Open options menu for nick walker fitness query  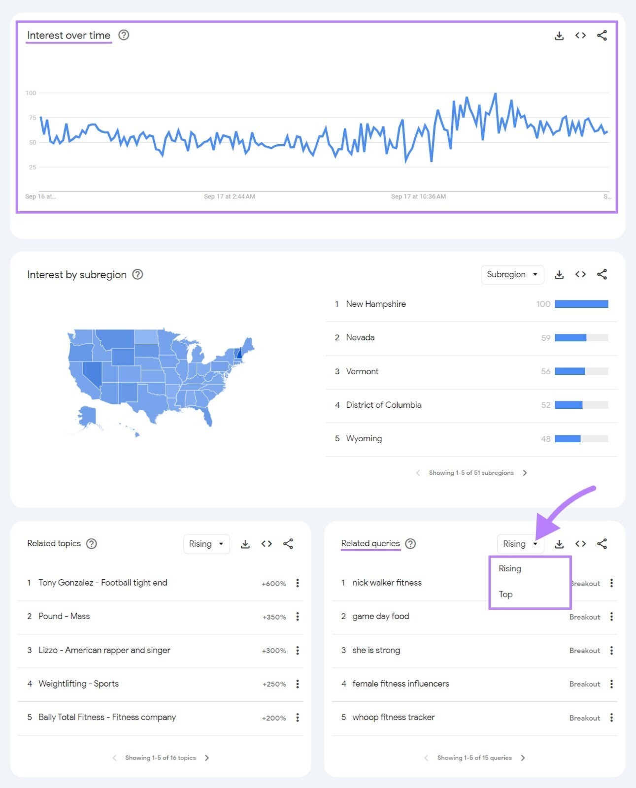tap(611, 583)
